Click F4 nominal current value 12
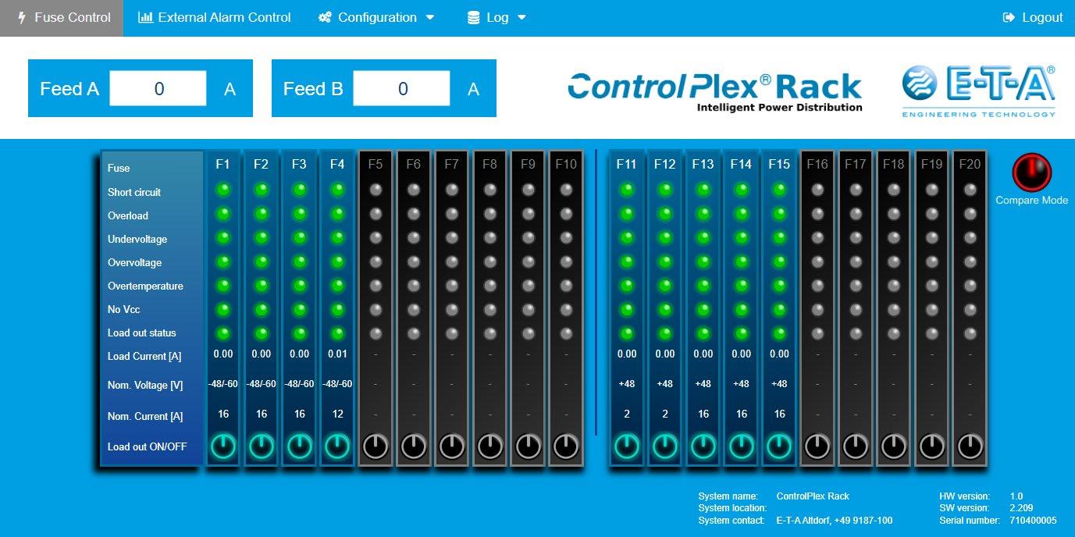The height and width of the screenshot is (537, 1075). [337, 414]
